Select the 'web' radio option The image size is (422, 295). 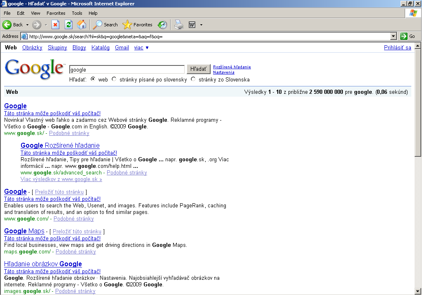tap(93, 79)
